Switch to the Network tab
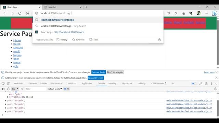The width and height of the screenshot is (219, 123). tap(72, 83)
